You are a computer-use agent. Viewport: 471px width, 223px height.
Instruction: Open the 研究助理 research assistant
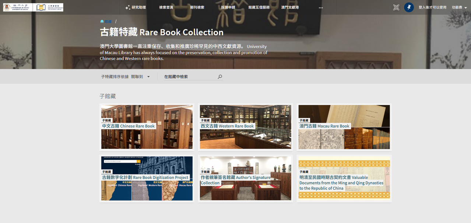(136, 7)
